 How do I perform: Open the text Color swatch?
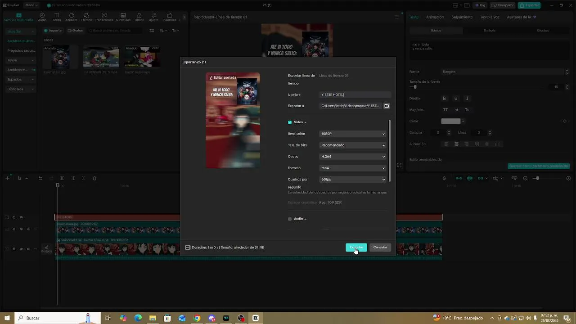[451, 121]
